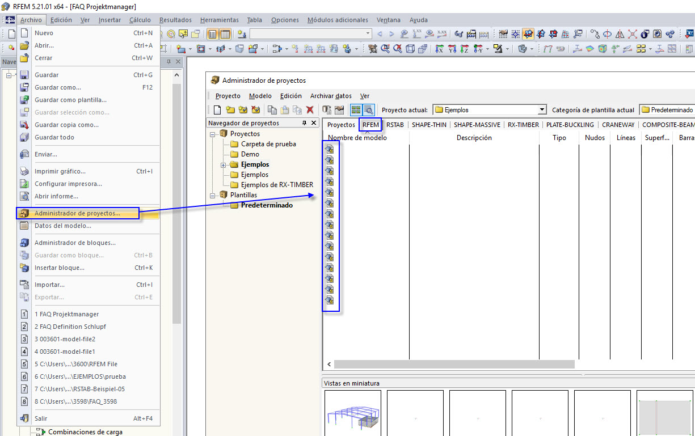Click the view in X direction icon
The width and height of the screenshot is (695, 436).
[439, 49]
